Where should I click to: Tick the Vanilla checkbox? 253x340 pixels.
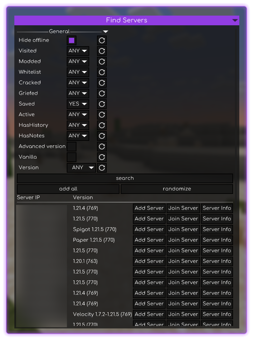pyautogui.click(x=72, y=157)
